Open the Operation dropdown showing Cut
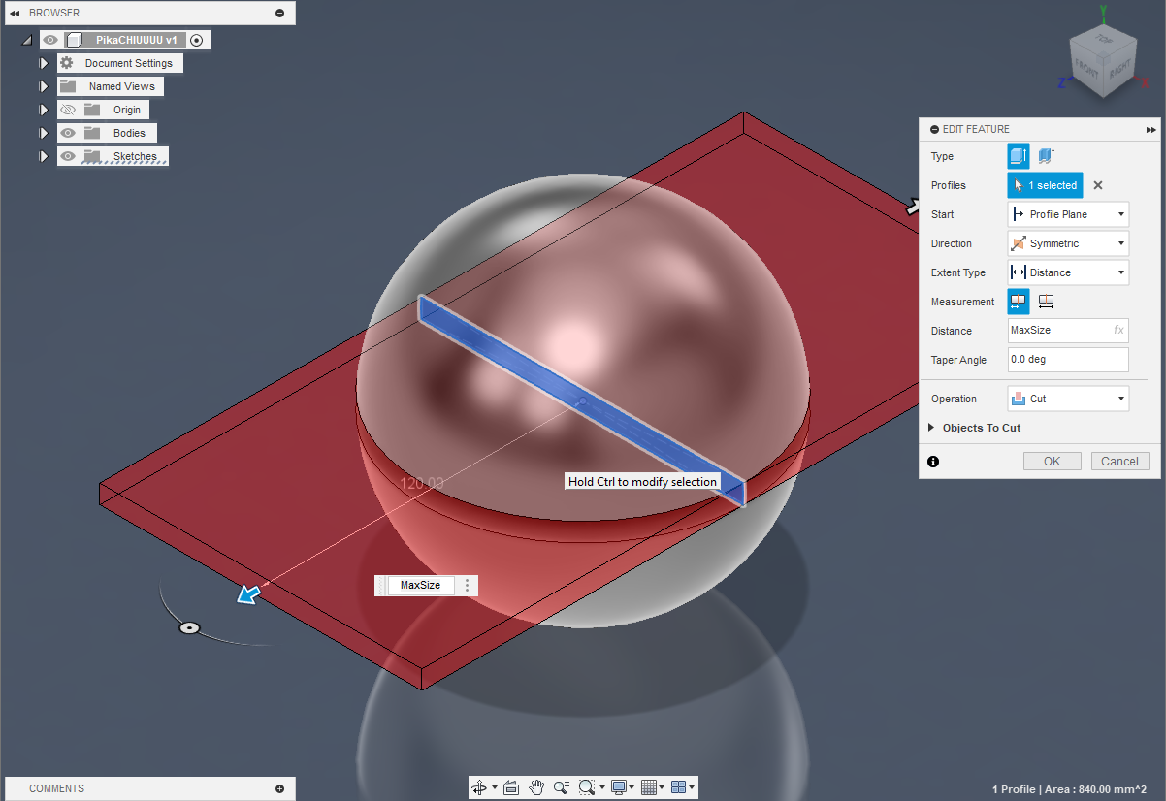The image size is (1166, 801). coord(1068,399)
